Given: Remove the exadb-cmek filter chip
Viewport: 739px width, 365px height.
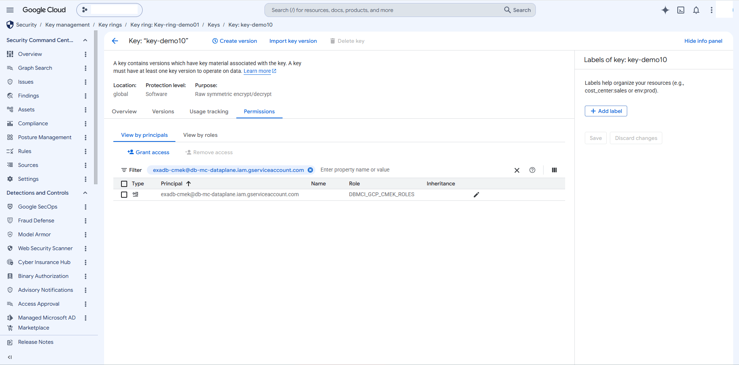Looking at the screenshot, I should point(310,170).
